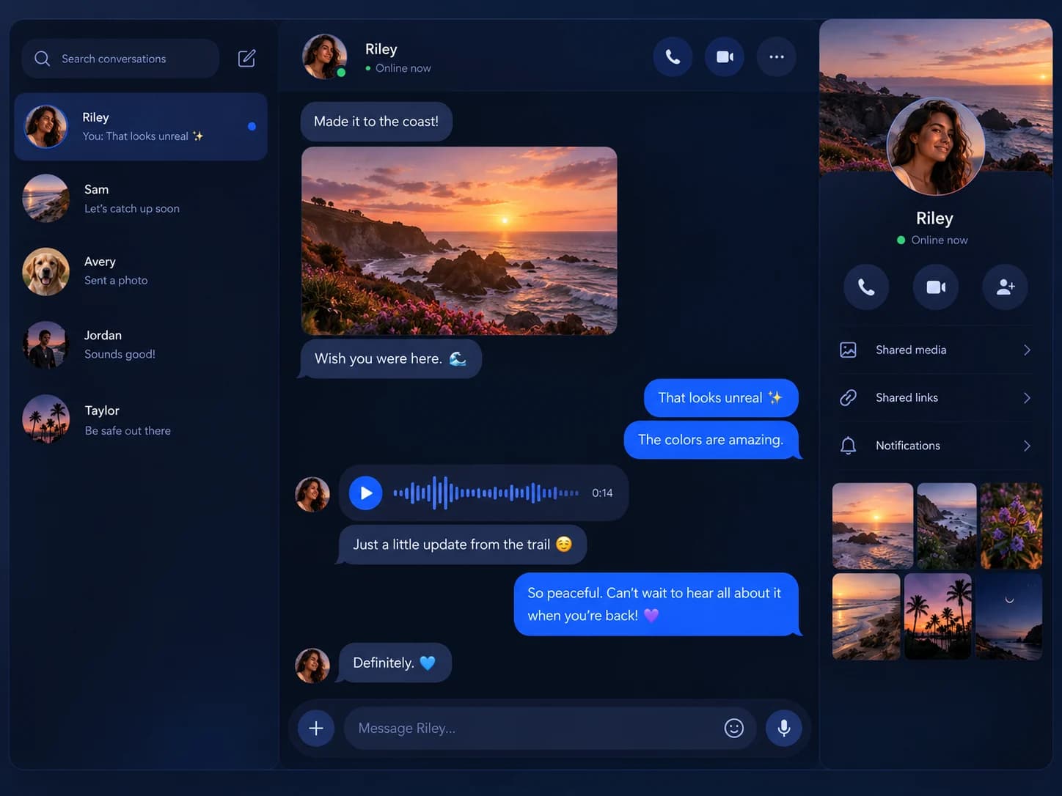Click the 'That looks unreal' message bubble

click(x=721, y=398)
